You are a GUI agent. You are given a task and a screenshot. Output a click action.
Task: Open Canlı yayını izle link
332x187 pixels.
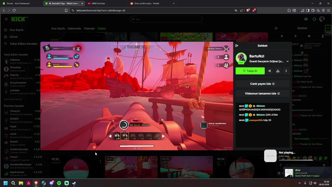[262, 84]
